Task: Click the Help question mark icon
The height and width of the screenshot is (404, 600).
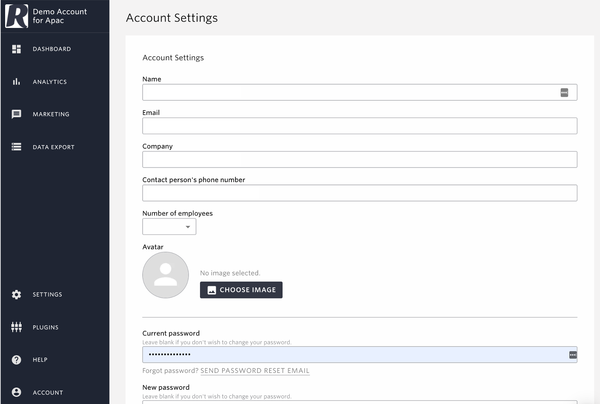Action: click(x=17, y=360)
